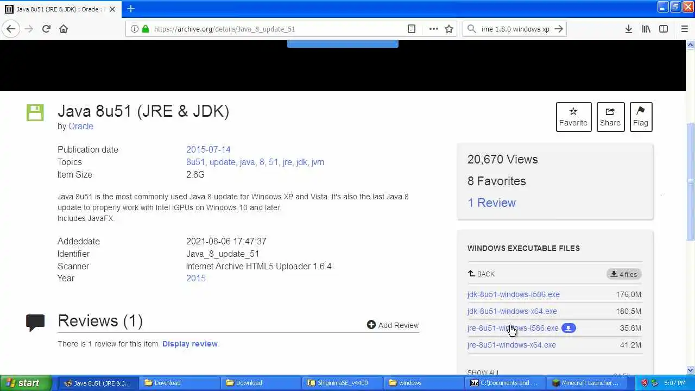Click the green software floppy icon
695x391 pixels.
point(35,112)
